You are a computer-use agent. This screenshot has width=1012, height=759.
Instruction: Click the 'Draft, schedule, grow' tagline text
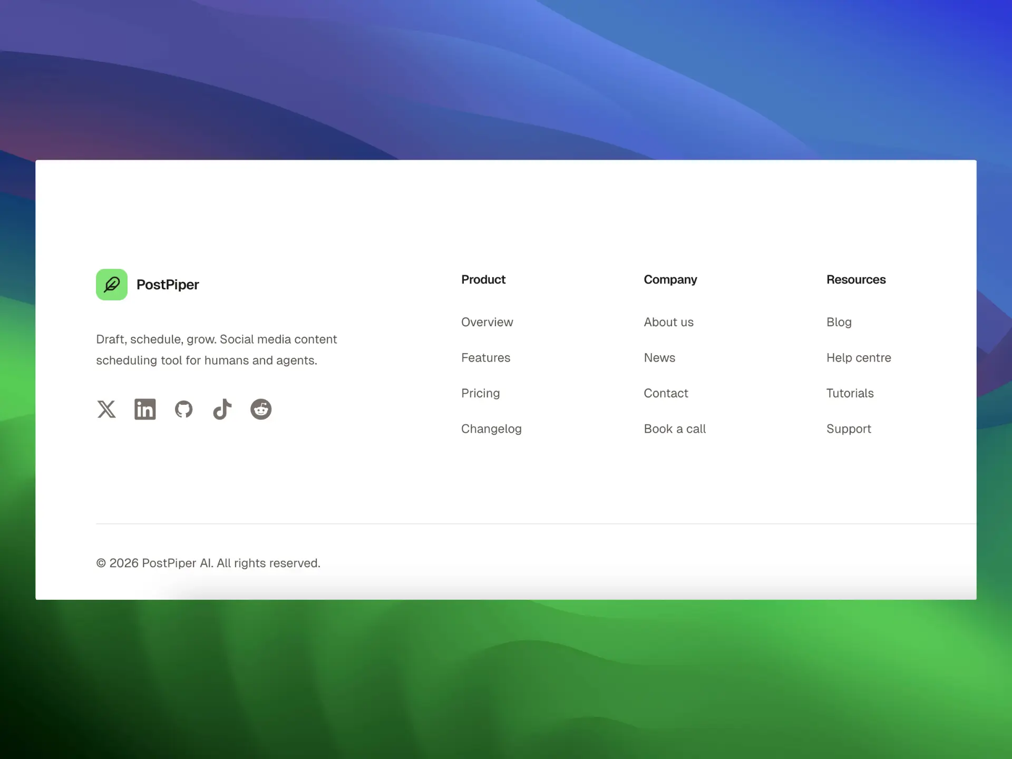tap(216, 350)
